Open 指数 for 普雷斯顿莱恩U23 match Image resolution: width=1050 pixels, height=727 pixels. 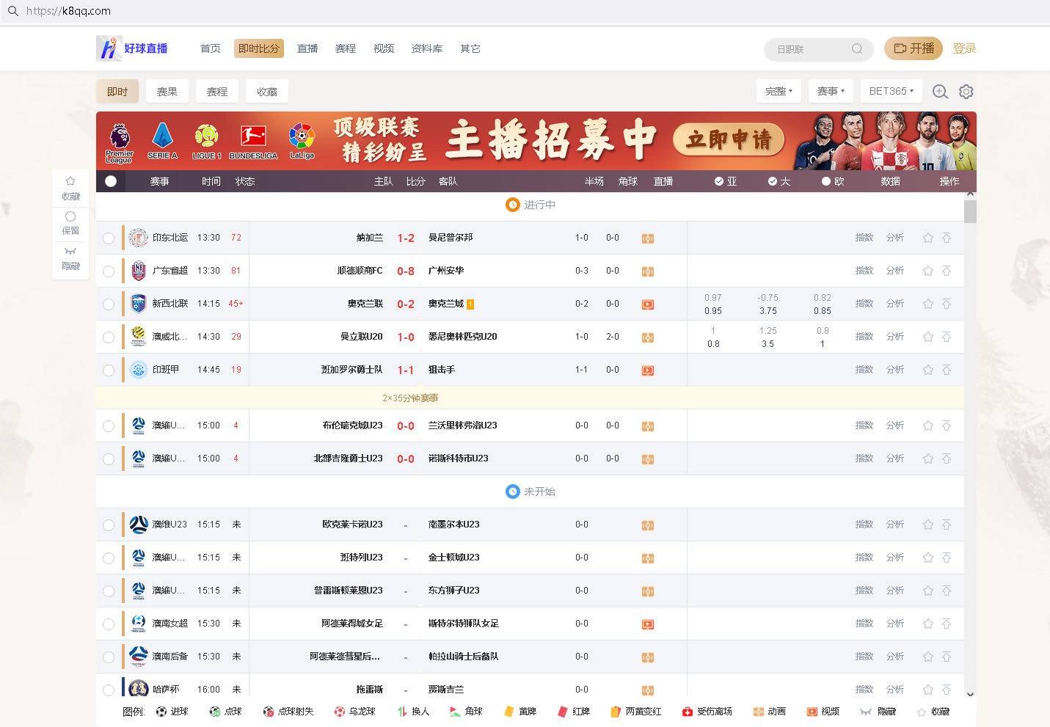pyautogui.click(x=864, y=591)
